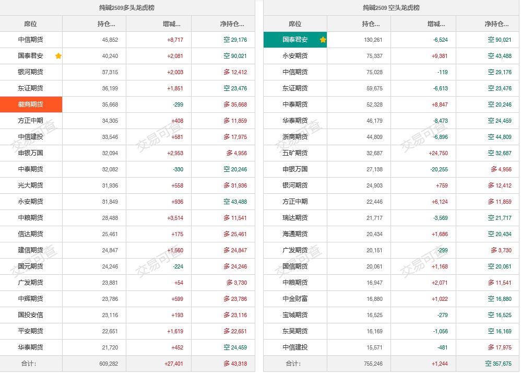
Task: Open 永安期货 in the 空头 table
Action: click(x=295, y=56)
